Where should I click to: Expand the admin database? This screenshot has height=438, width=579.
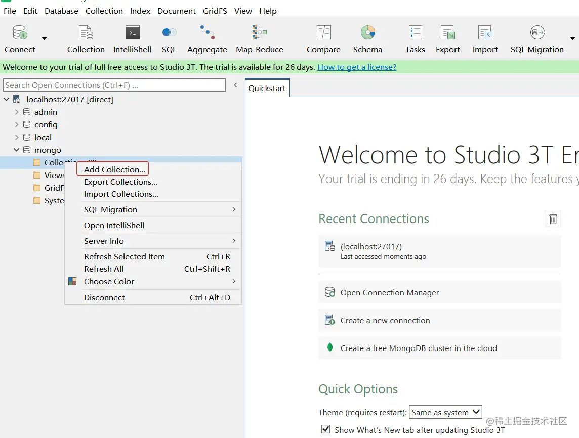17,112
